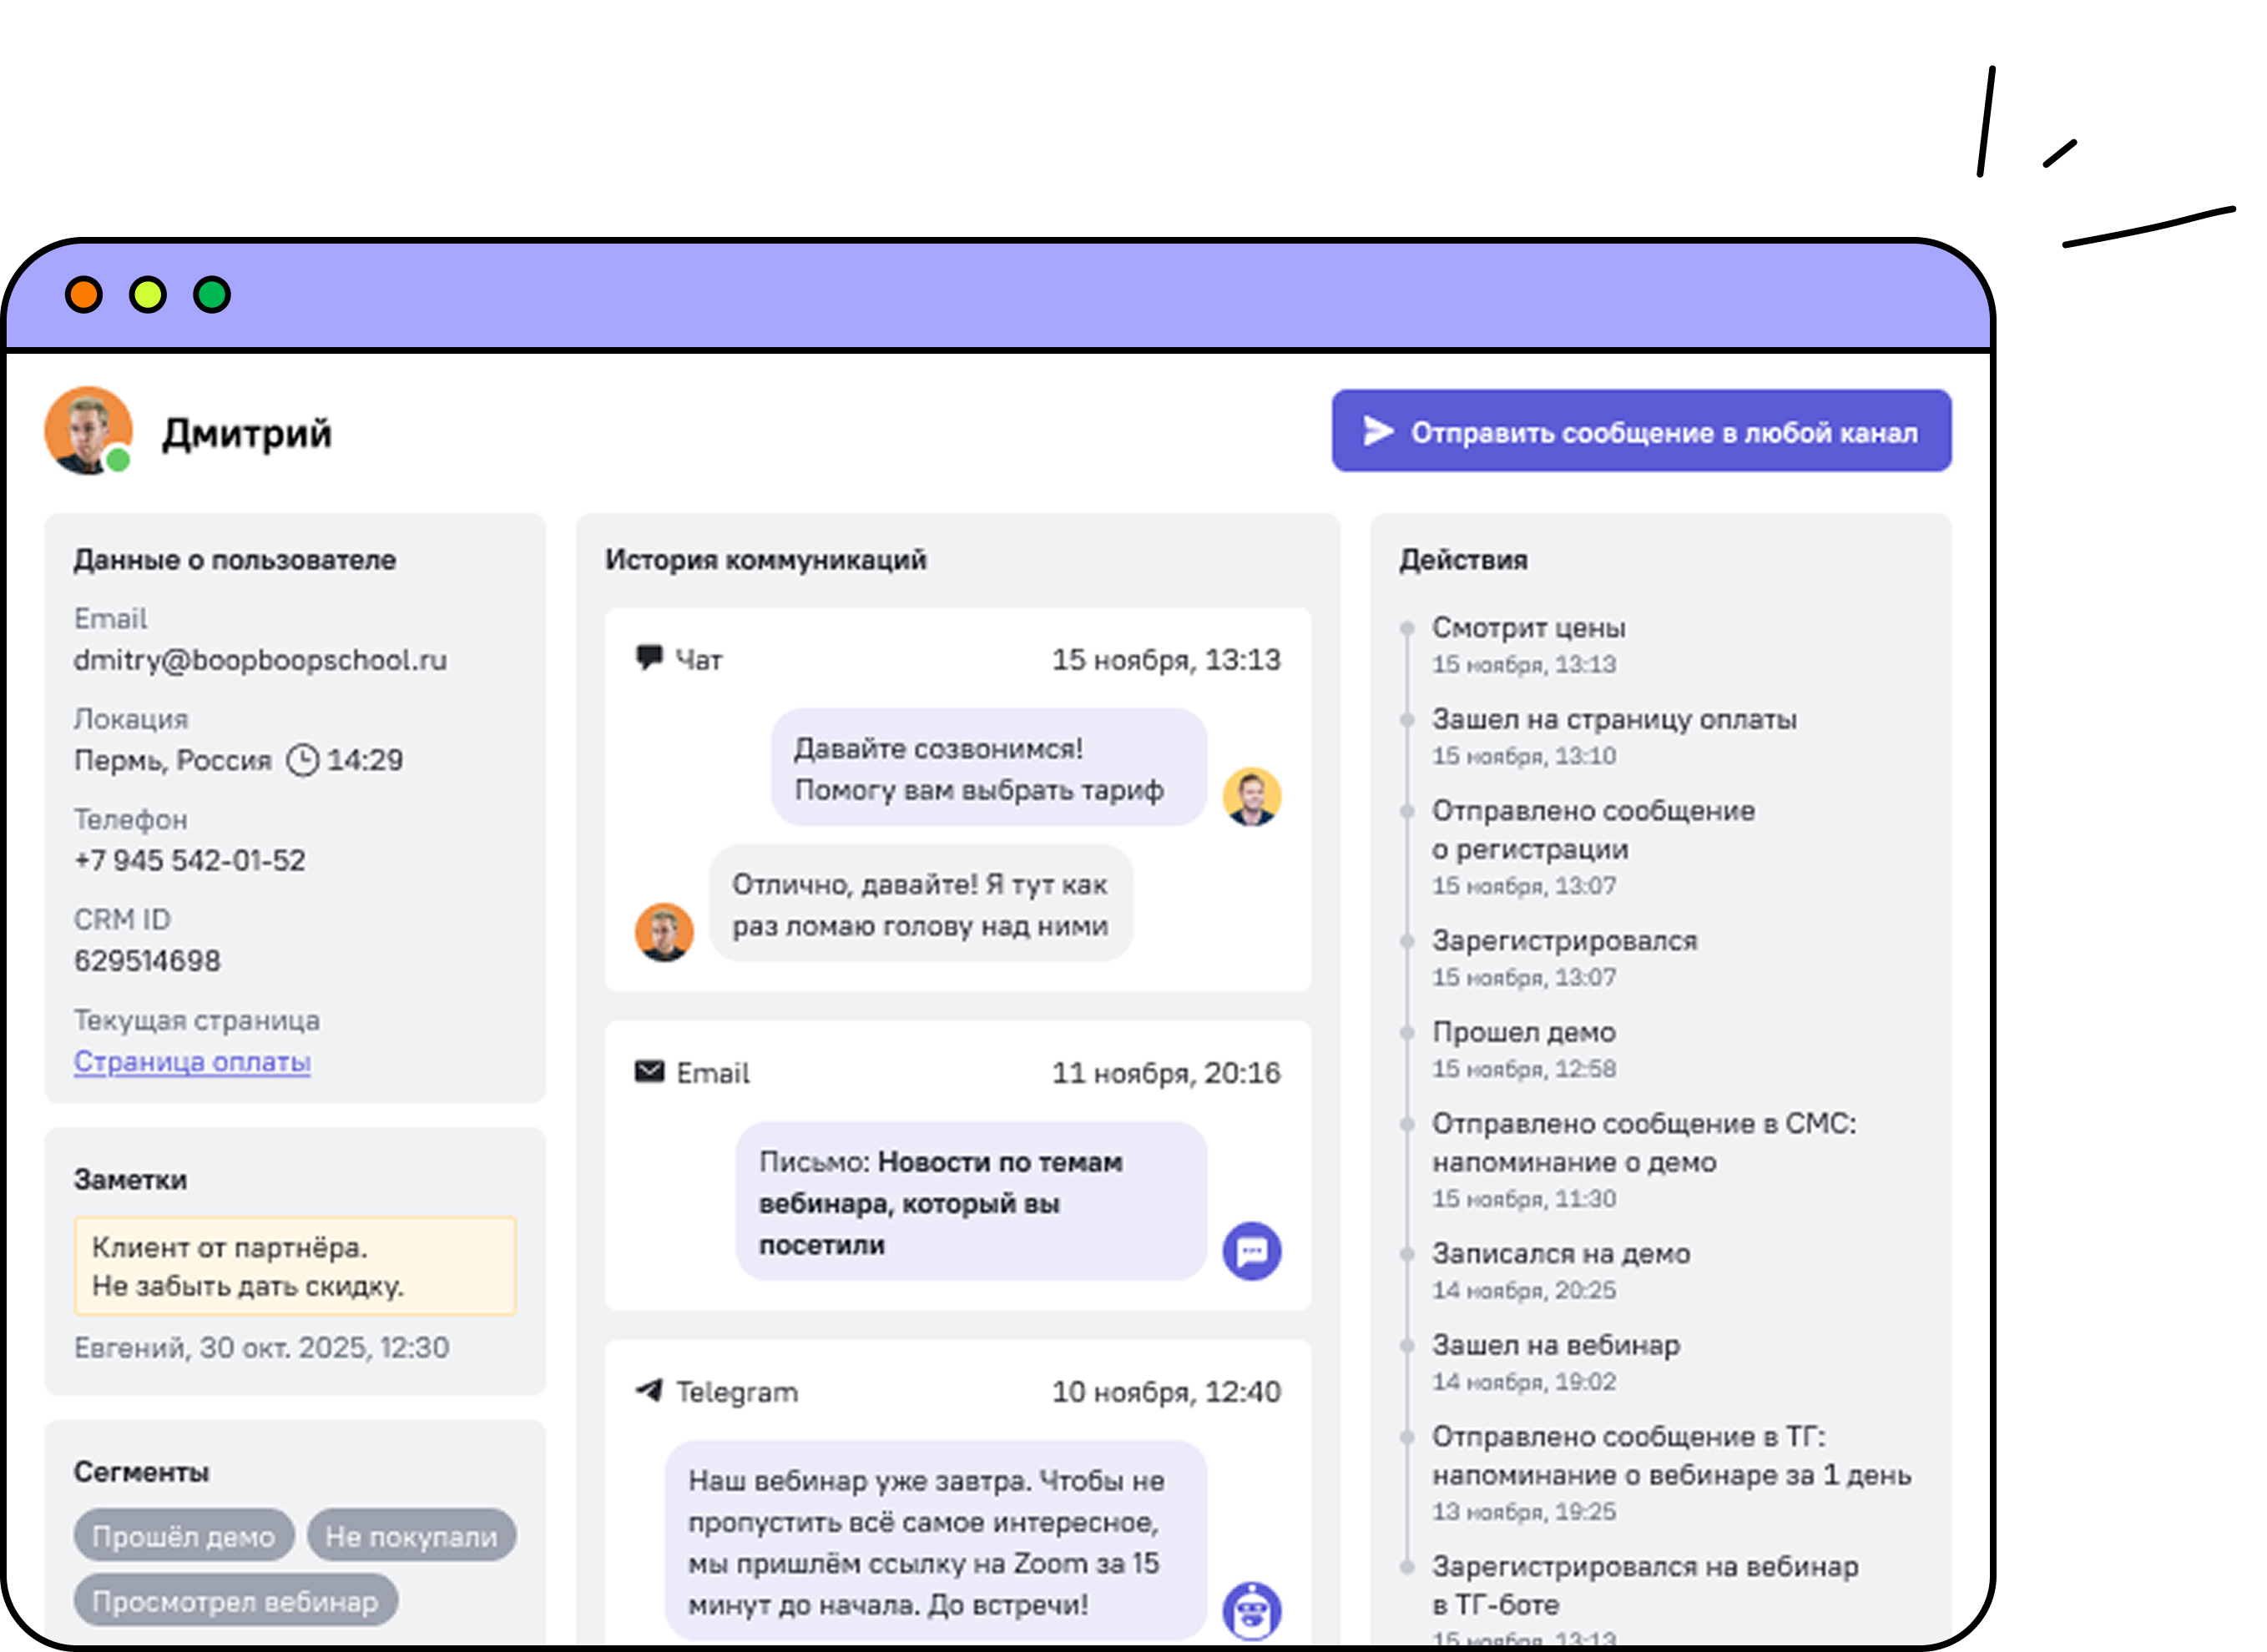The width and height of the screenshot is (2267, 1652).
Task: Click the green online status dot
Action: point(118,460)
